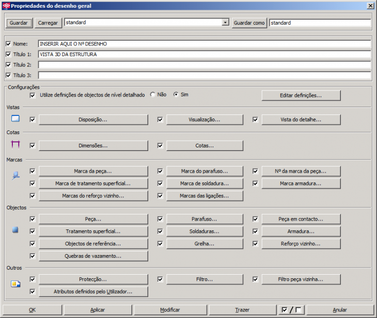Viewport: 377px width, 318px height.
Task: Toggle all checkboxes on/off button
Action: click(291, 310)
